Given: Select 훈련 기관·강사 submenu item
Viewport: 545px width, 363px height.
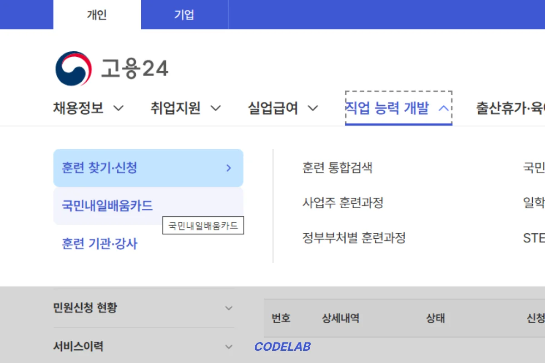Looking at the screenshot, I should click(x=99, y=244).
